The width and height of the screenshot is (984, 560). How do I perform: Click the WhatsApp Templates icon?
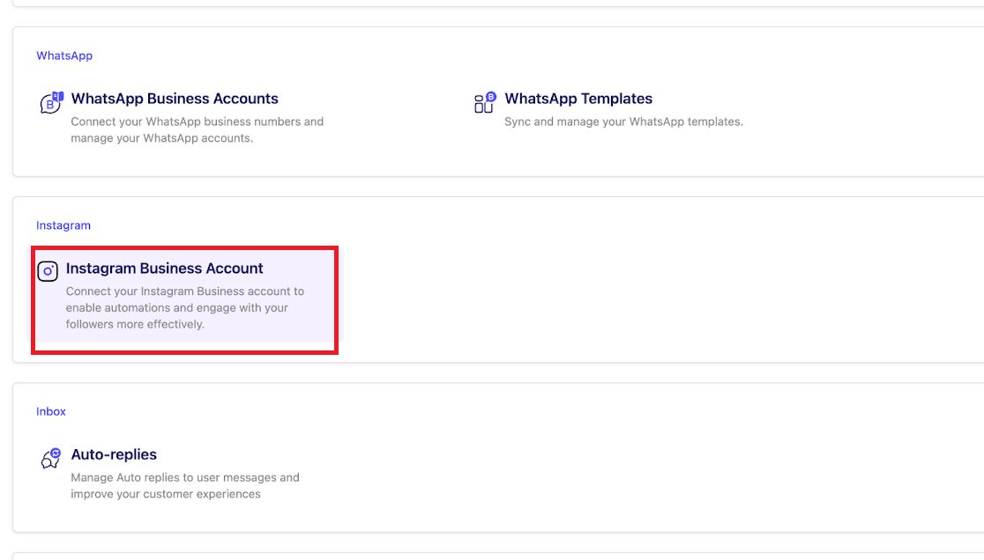pos(484,103)
